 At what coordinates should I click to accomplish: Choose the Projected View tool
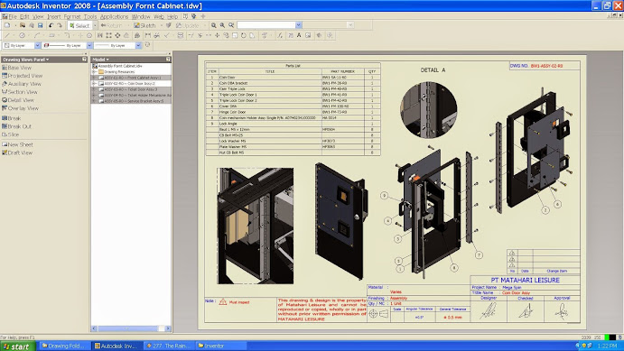22,76
